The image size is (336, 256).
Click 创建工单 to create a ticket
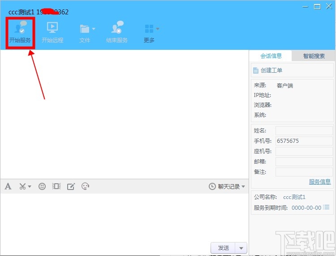coord(267,70)
